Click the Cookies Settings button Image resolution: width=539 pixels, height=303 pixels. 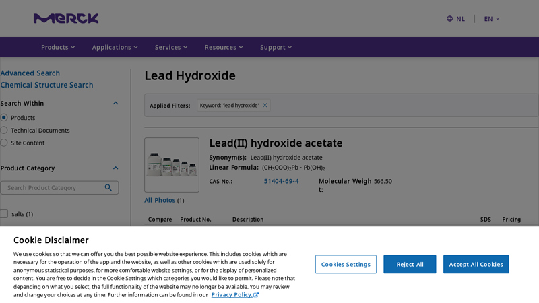[346, 264]
